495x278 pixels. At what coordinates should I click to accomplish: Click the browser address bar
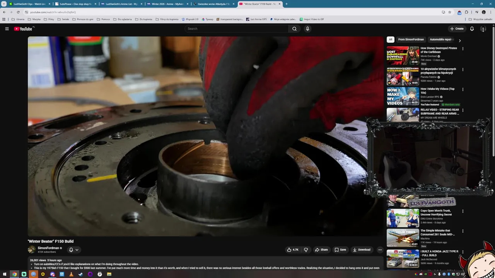[232, 12]
